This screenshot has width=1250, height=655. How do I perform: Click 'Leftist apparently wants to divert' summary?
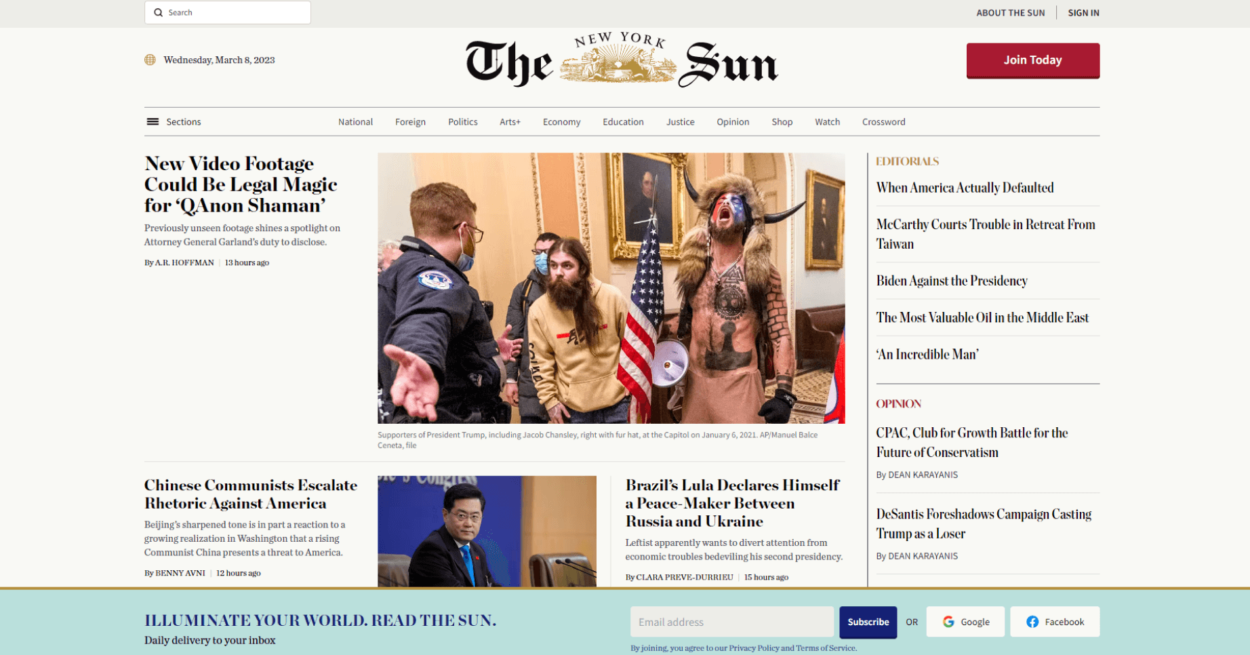[733, 549]
